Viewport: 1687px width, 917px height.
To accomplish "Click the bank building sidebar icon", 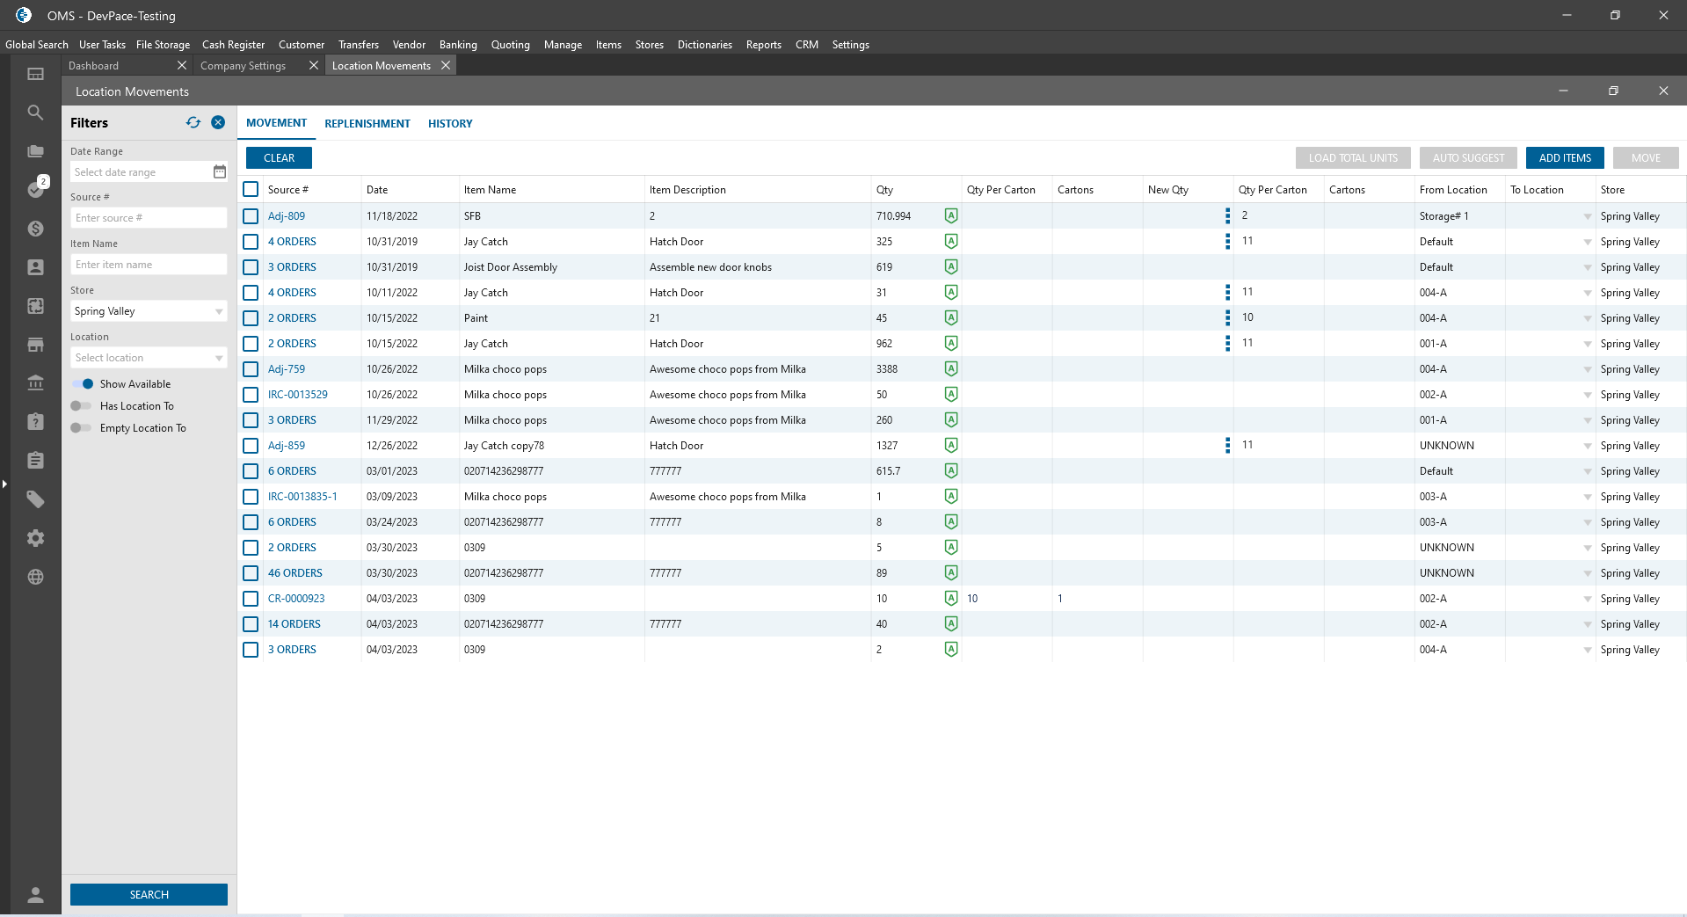I will point(35,383).
